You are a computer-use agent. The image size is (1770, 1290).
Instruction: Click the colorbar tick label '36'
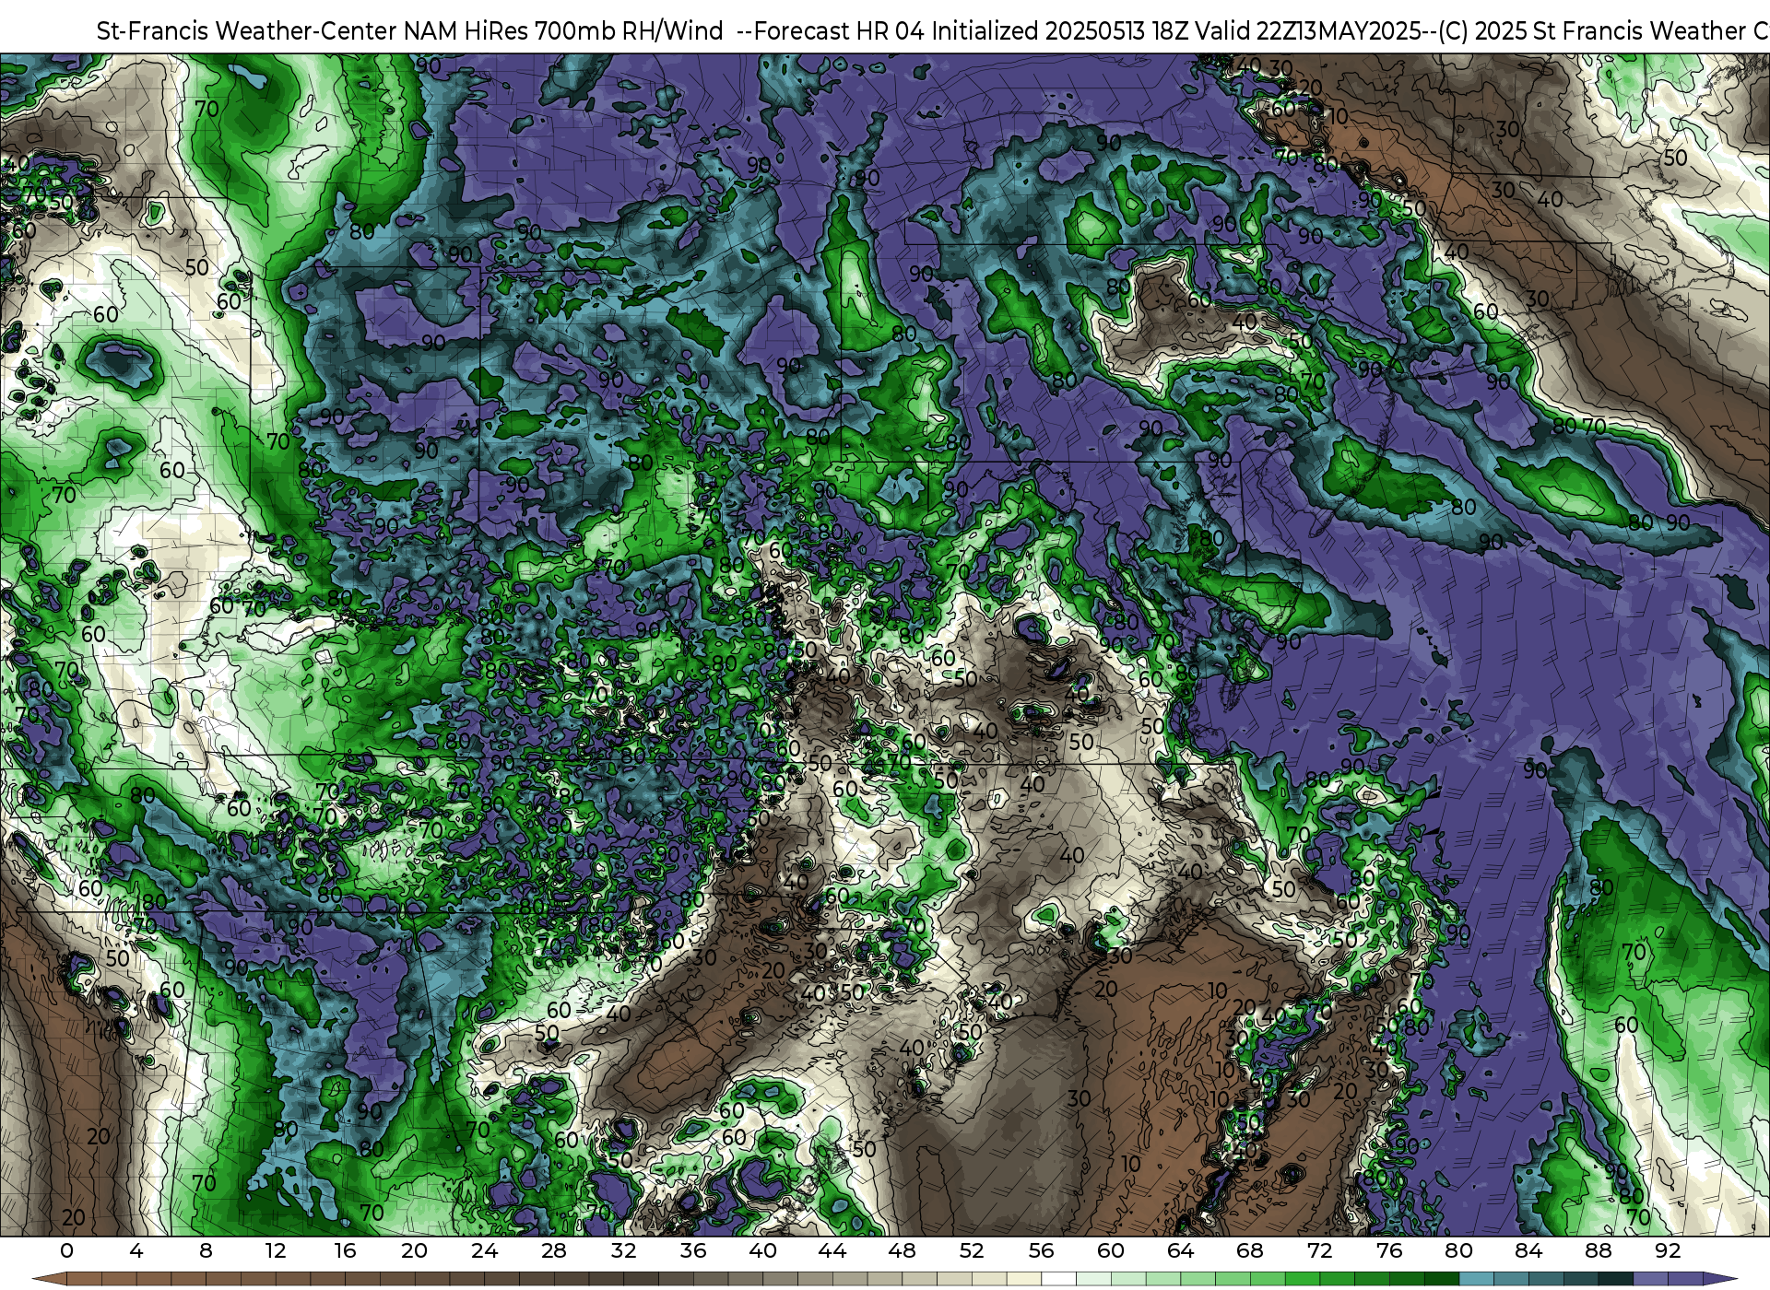tap(693, 1250)
